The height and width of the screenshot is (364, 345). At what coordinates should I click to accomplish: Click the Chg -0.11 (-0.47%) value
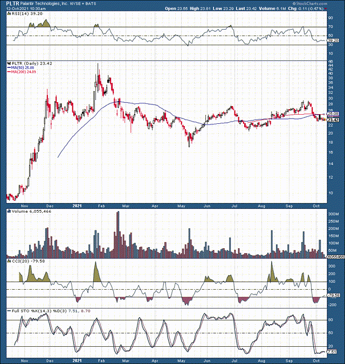coord(306,9)
